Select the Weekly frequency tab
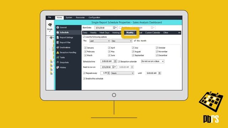The width and height of the screenshot is (228, 128). point(93,33)
